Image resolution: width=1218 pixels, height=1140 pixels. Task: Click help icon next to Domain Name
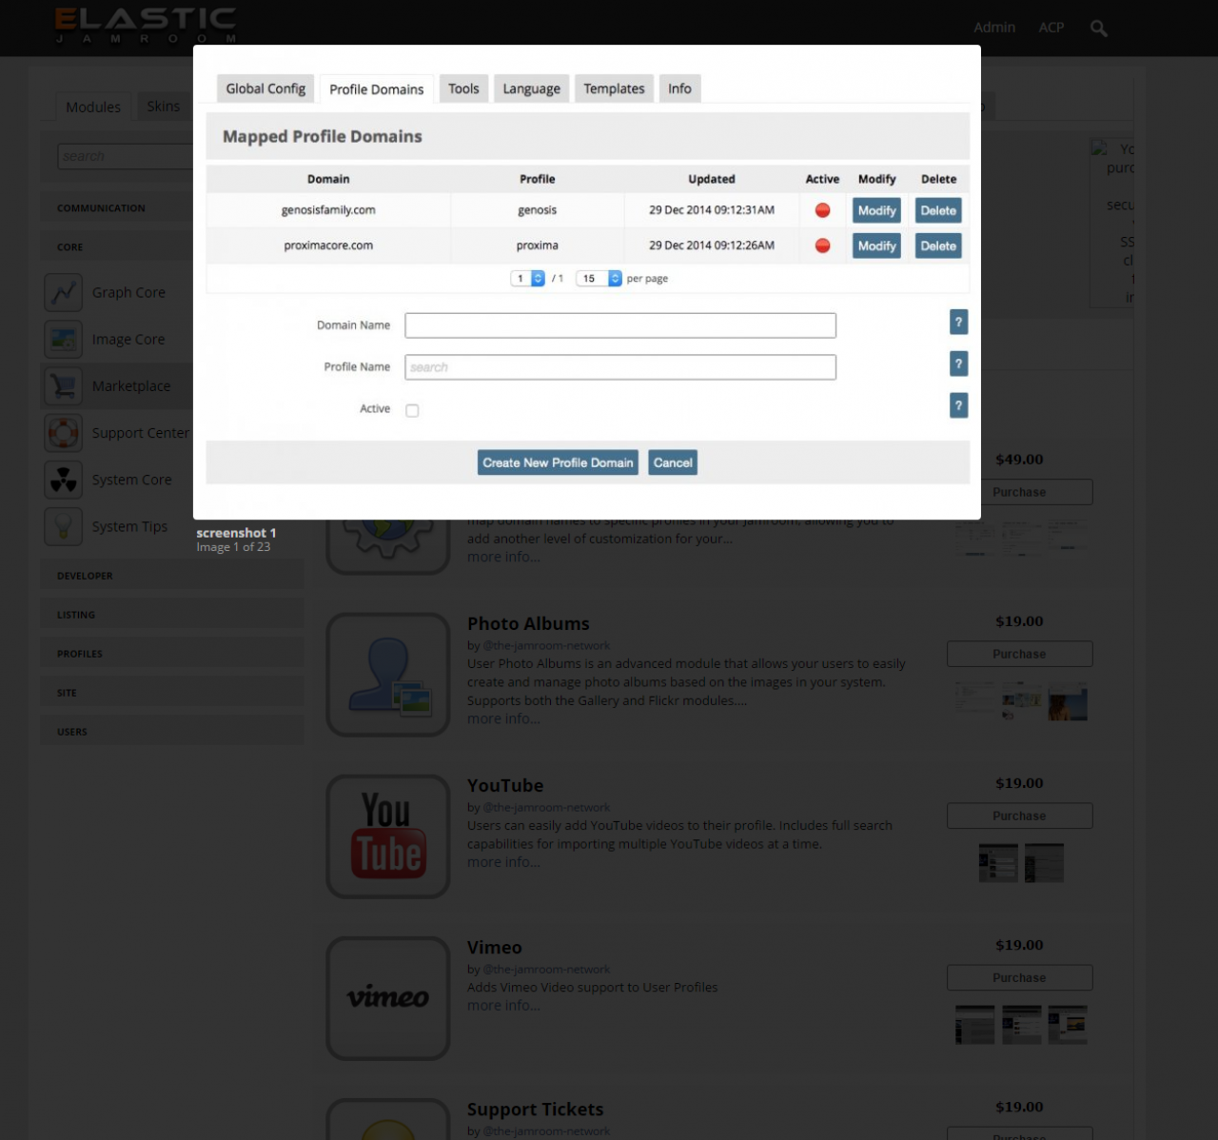point(958,323)
